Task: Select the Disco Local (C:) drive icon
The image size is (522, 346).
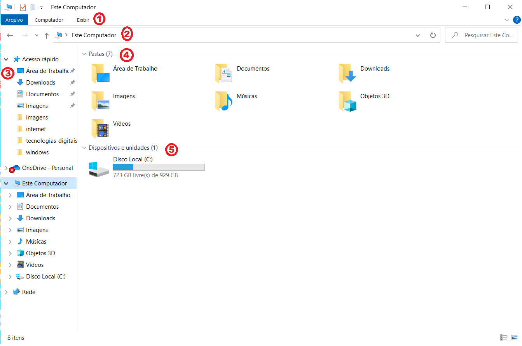Action: (99, 170)
